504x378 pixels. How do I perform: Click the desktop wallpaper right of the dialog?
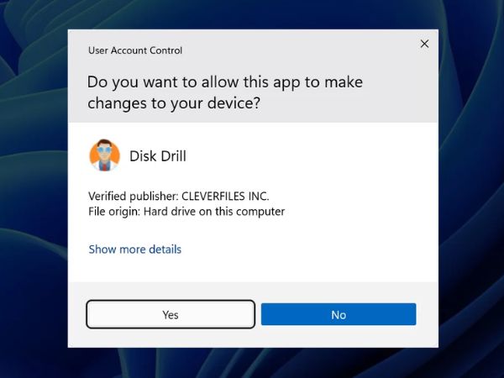click(x=470, y=189)
